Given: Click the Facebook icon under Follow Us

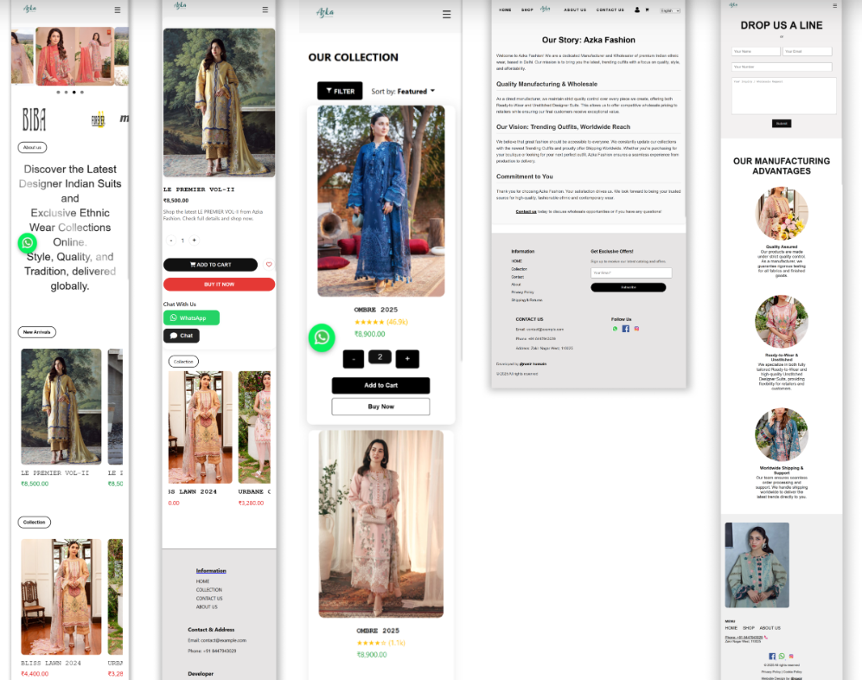Looking at the screenshot, I should (x=625, y=329).
